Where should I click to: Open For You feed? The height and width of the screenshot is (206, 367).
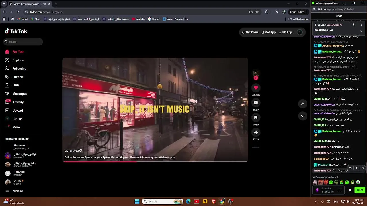click(x=14, y=52)
